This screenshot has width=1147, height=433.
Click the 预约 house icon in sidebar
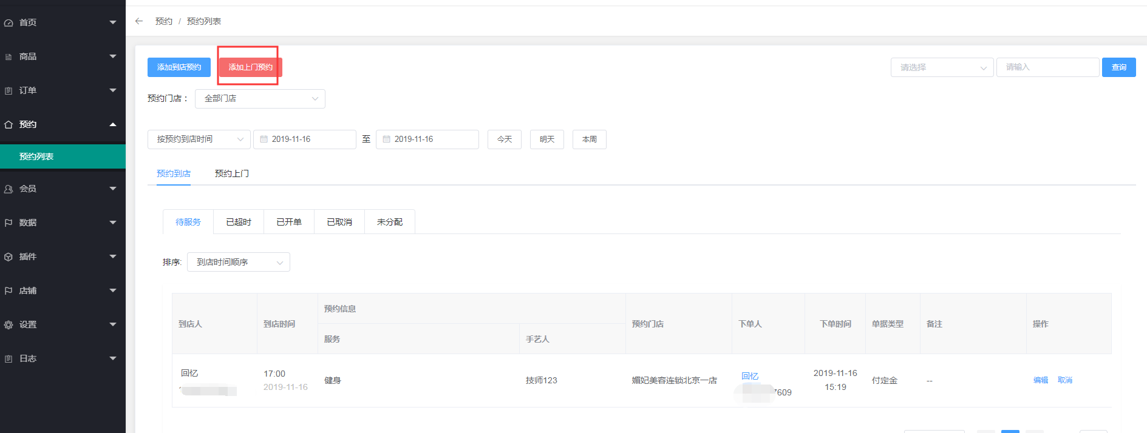pyautogui.click(x=9, y=125)
